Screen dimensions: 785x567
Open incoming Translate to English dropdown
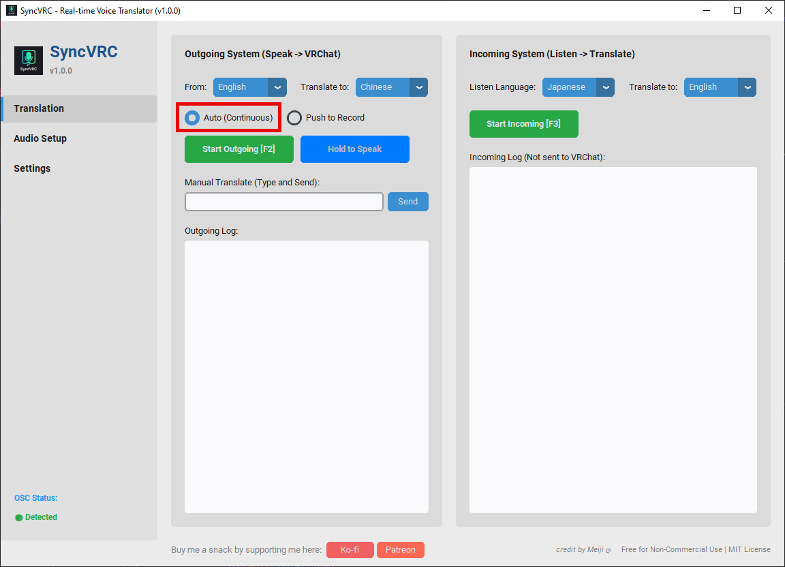tap(720, 87)
